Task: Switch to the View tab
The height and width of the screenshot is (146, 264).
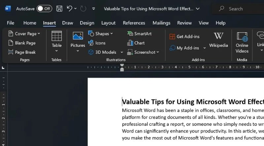Action: tap(204, 23)
